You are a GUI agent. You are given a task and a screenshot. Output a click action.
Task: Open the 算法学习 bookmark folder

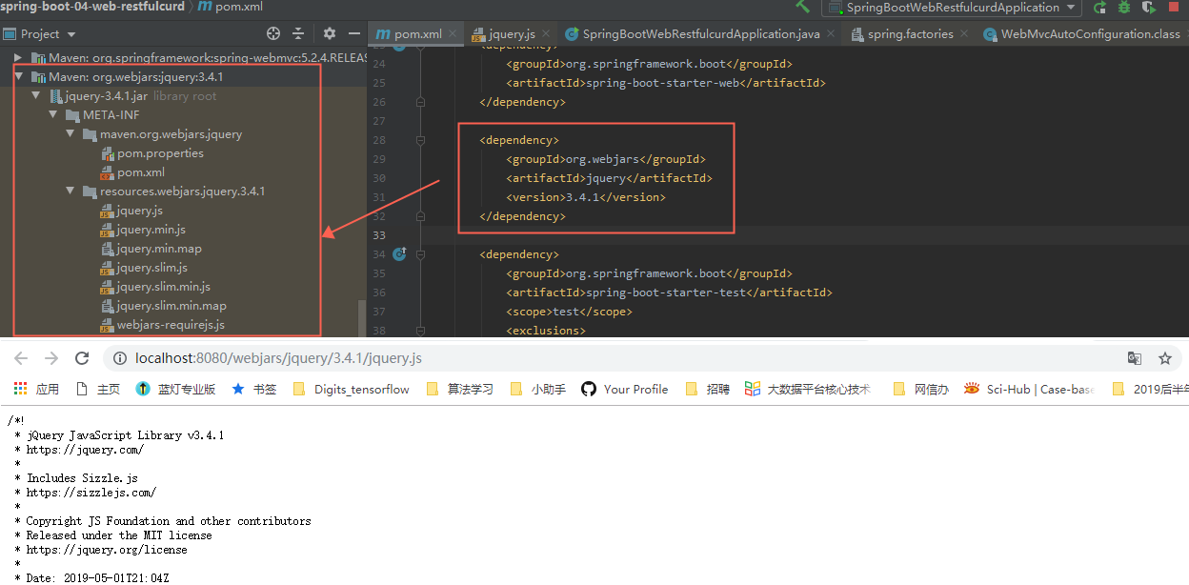coord(459,389)
